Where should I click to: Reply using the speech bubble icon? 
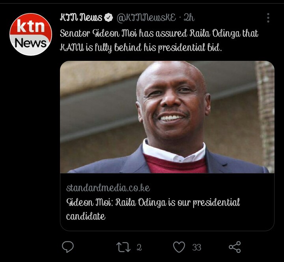click(x=68, y=247)
